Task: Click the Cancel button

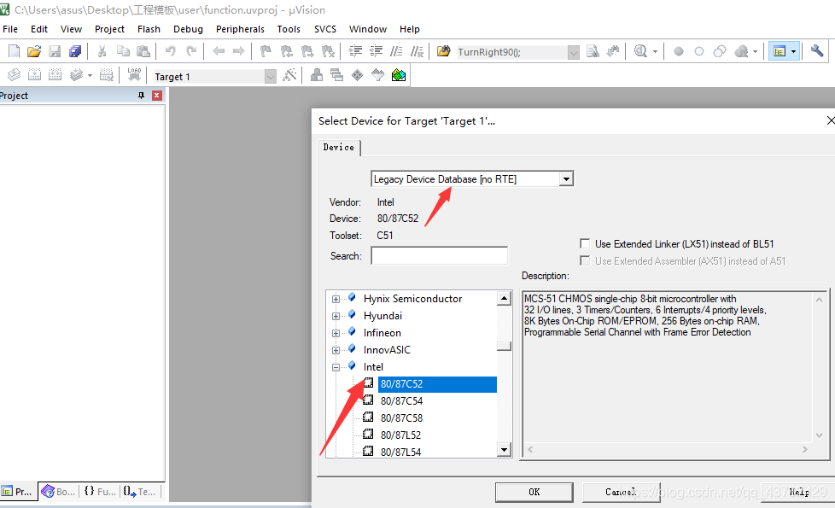Action: (x=621, y=492)
